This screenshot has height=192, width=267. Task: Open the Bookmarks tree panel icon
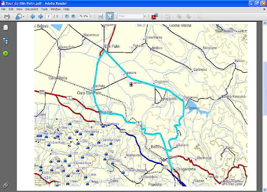pos(6,41)
